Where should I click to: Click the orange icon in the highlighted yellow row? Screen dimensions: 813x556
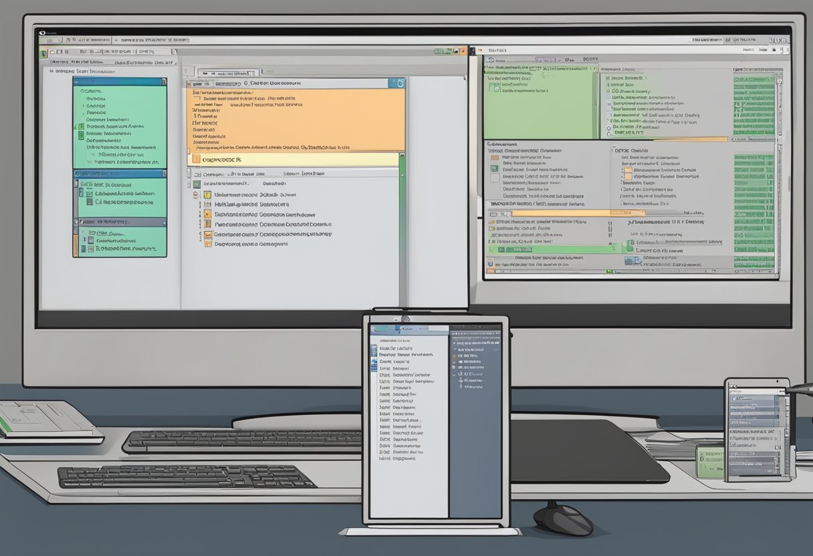(x=196, y=160)
